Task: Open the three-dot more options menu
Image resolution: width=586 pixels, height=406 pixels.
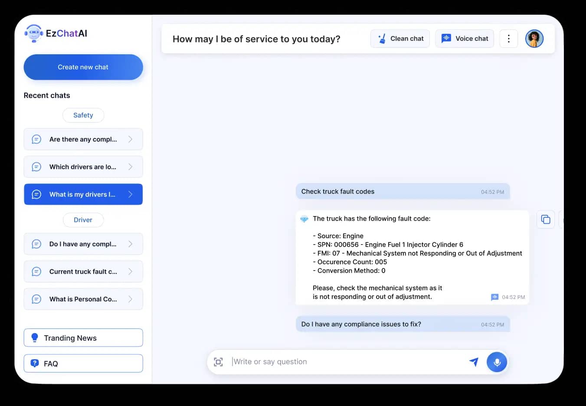Action: tap(508, 39)
